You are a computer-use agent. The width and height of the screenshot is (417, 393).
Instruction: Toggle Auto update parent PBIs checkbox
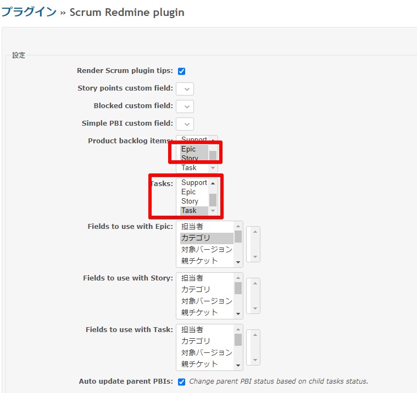[182, 382]
